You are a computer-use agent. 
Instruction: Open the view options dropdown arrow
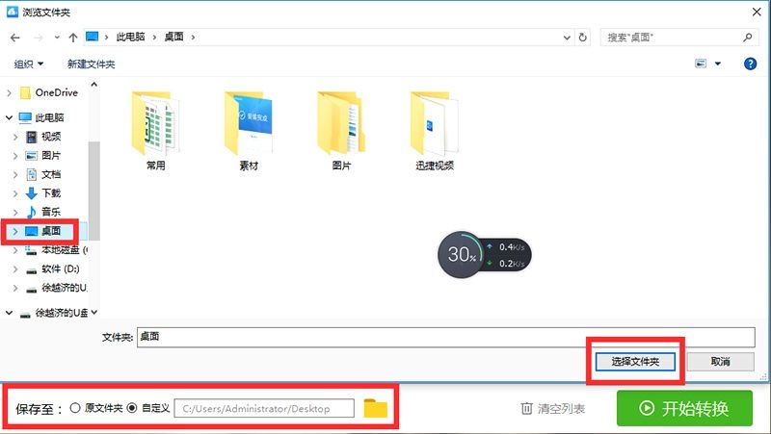[718, 64]
